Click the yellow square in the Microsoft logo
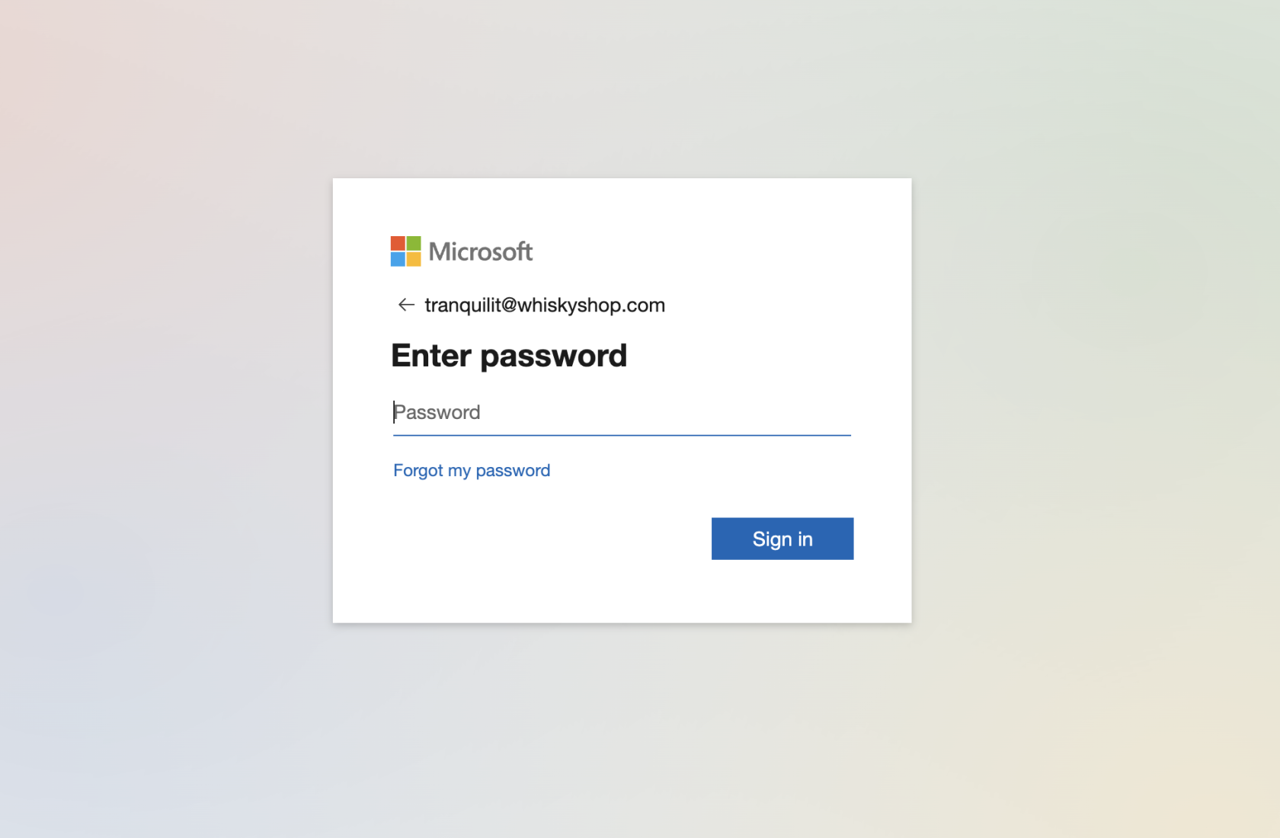Image resolution: width=1280 pixels, height=838 pixels. tap(414, 259)
